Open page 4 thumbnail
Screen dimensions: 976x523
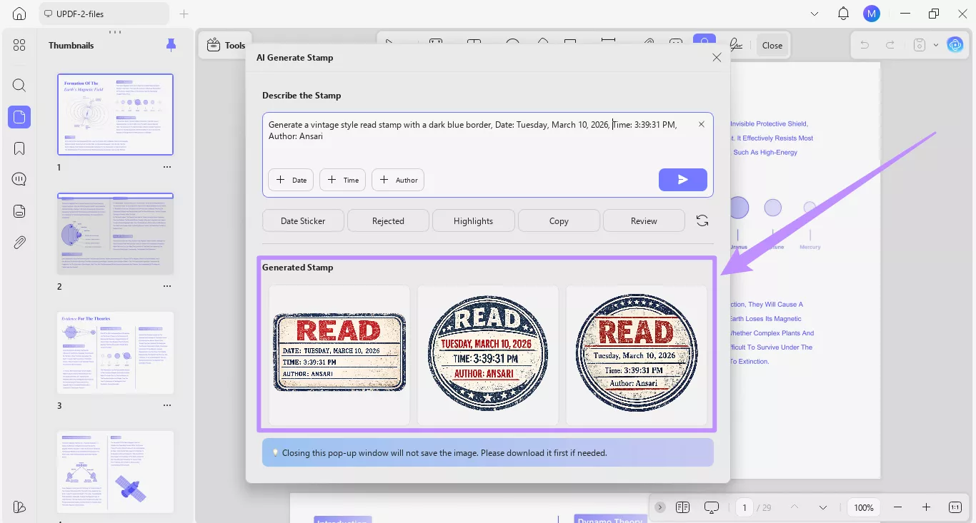115,472
